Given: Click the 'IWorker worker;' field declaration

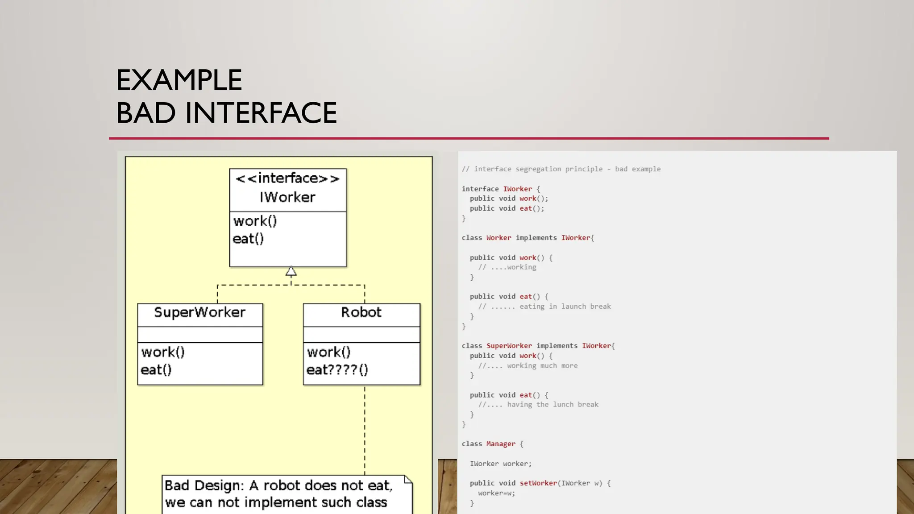Looking at the screenshot, I should [x=501, y=464].
